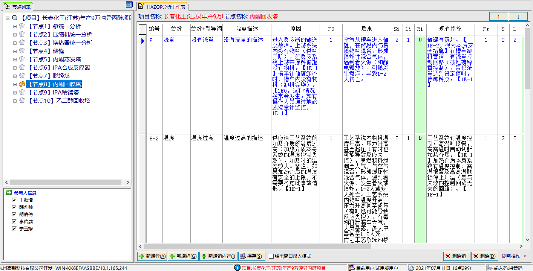Expand 节点6 IPA合成反应器 tree node
The height and width of the screenshot is (271, 533).
point(15,68)
